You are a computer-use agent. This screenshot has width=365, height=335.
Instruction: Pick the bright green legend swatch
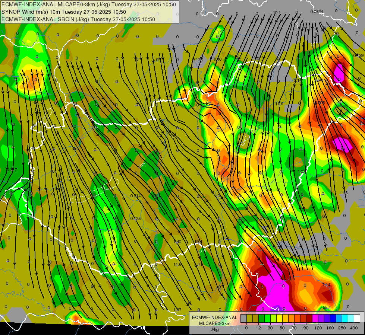point(268,318)
